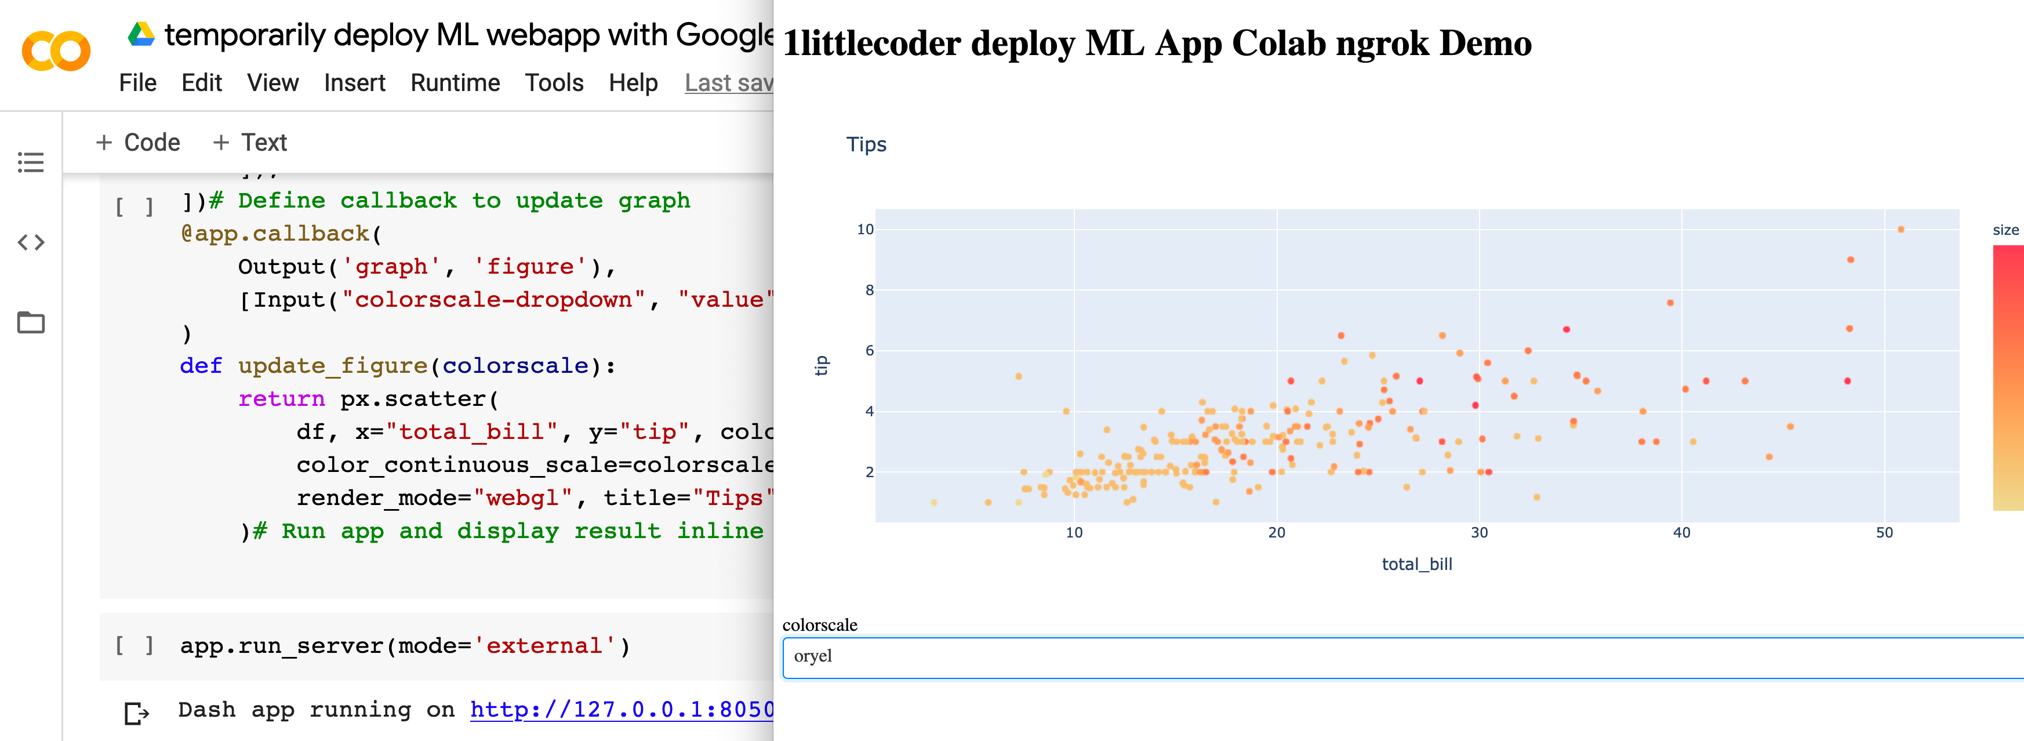Click the add Code cell button
Viewport: 2024px width, 741px height.
coord(135,142)
